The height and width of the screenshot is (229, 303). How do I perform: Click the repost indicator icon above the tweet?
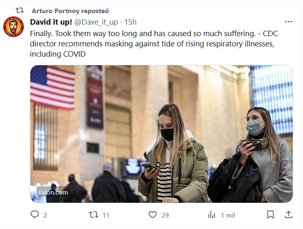[x=19, y=11]
